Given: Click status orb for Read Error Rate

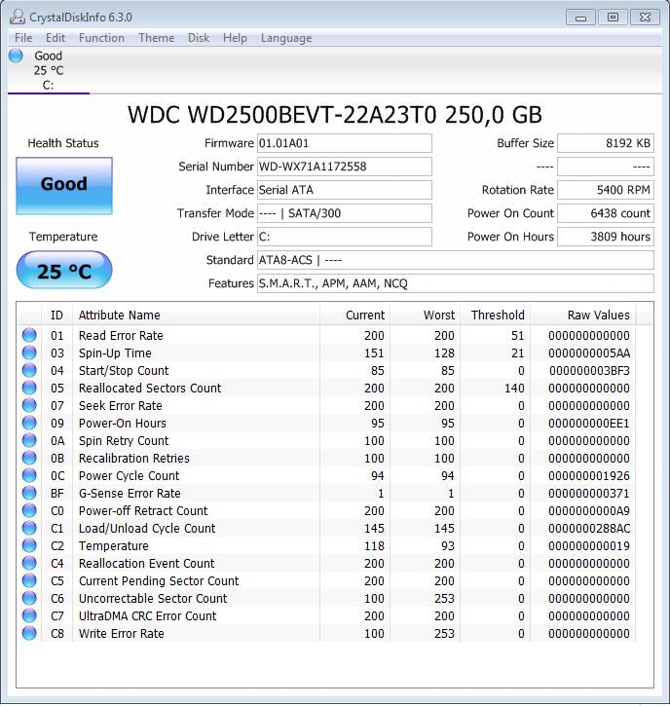Looking at the screenshot, I should pyautogui.click(x=29, y=335).
